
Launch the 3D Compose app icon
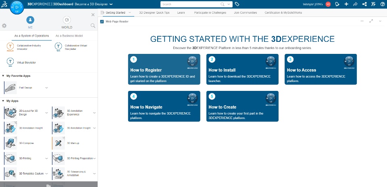(10, 143)
